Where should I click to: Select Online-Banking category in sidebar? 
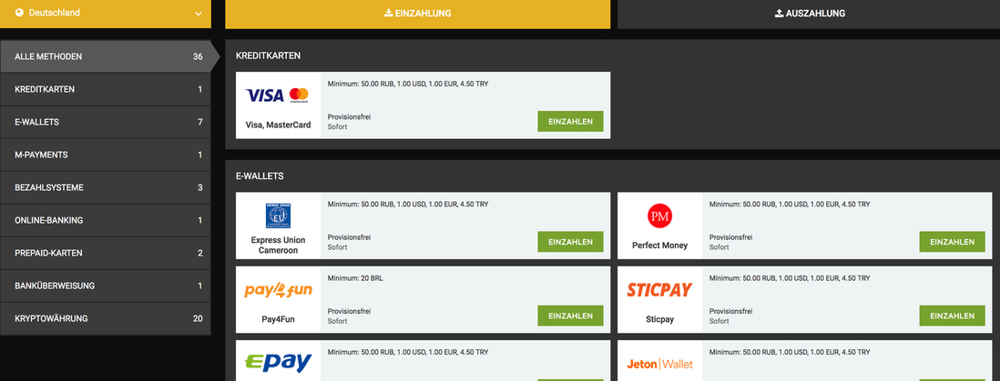tap(106, 220)
